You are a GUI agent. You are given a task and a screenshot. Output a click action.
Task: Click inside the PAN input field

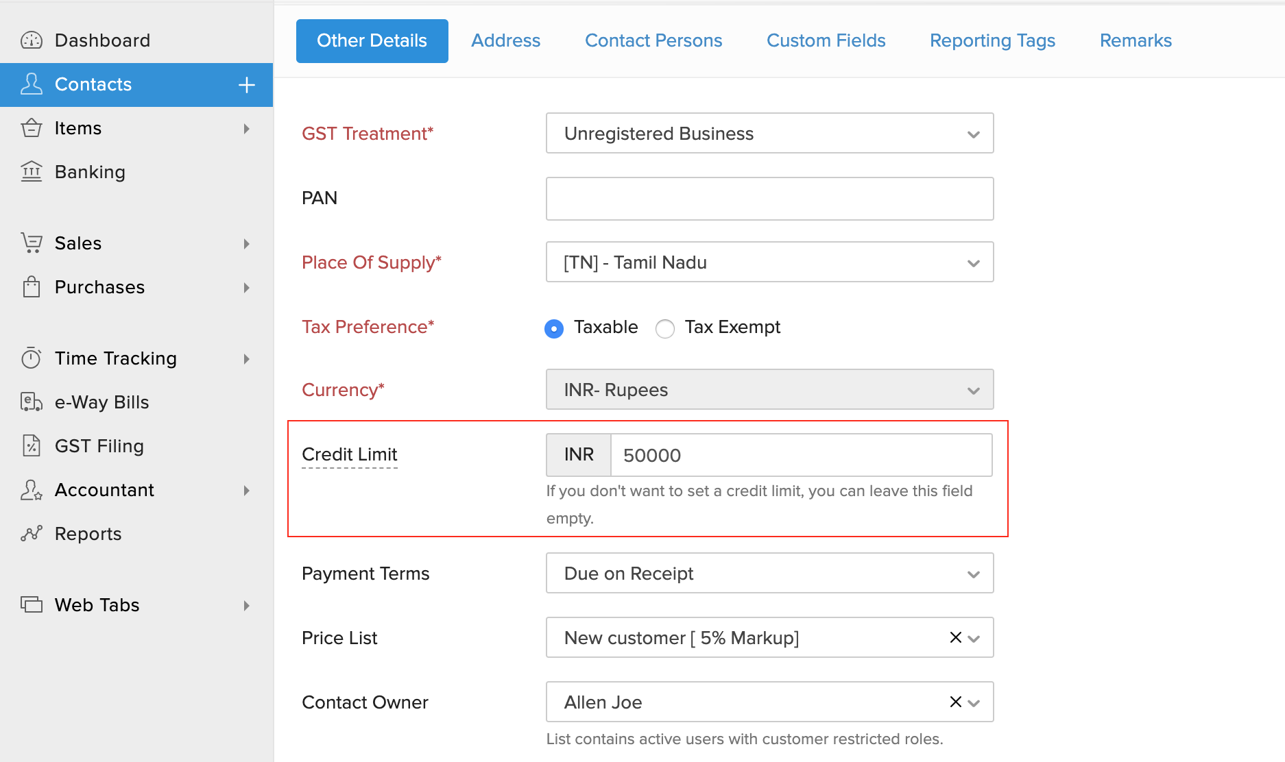click(x=768, y=199)
